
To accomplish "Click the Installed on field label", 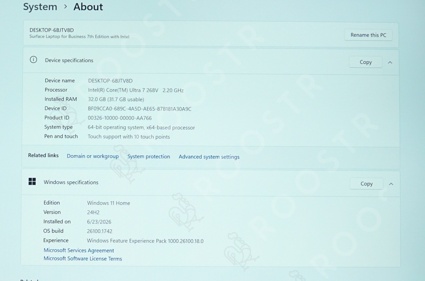I will (57, 222).
